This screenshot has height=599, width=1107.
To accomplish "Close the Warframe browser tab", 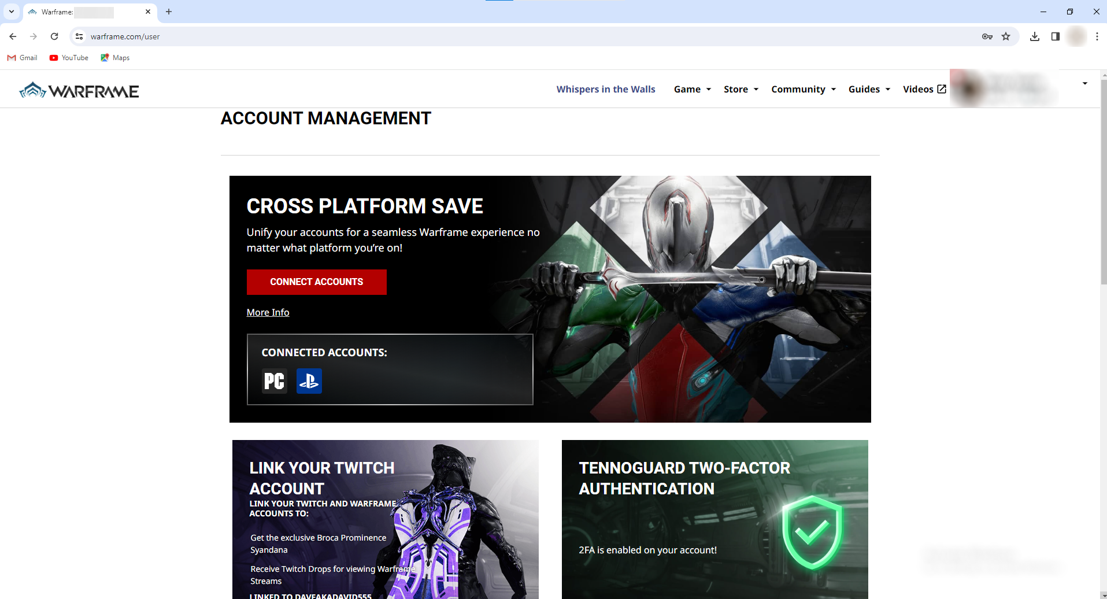I will 148,12.
